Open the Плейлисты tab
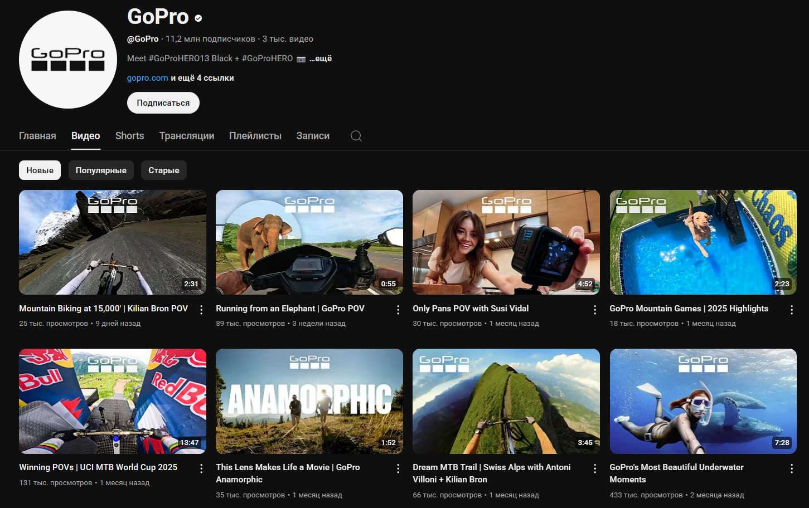This screenshot has height=508, width=809. (255, 136)
